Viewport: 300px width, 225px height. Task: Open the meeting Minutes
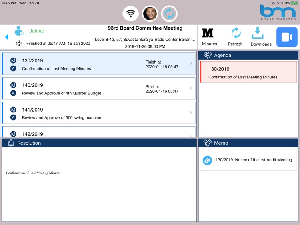[209, 37]
